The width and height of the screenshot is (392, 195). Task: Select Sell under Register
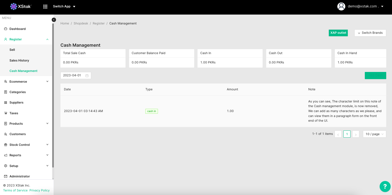[x=12, y=50]
